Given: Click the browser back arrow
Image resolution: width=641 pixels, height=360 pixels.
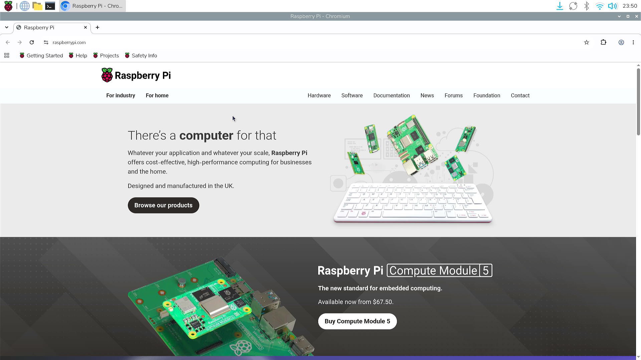Looking at the screenshot, I should click(8, 42).
